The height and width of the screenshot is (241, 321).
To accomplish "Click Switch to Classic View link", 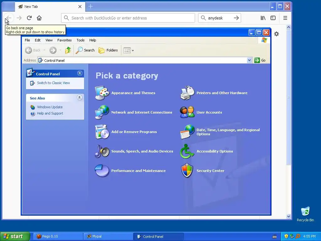I will (53, 83).
